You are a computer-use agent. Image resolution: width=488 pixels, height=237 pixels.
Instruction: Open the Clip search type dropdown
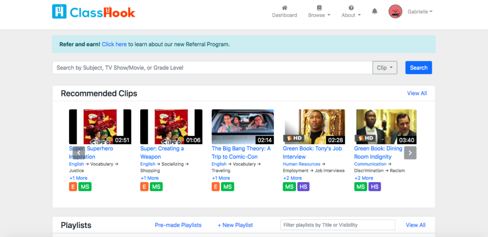[x=385, y=68]
